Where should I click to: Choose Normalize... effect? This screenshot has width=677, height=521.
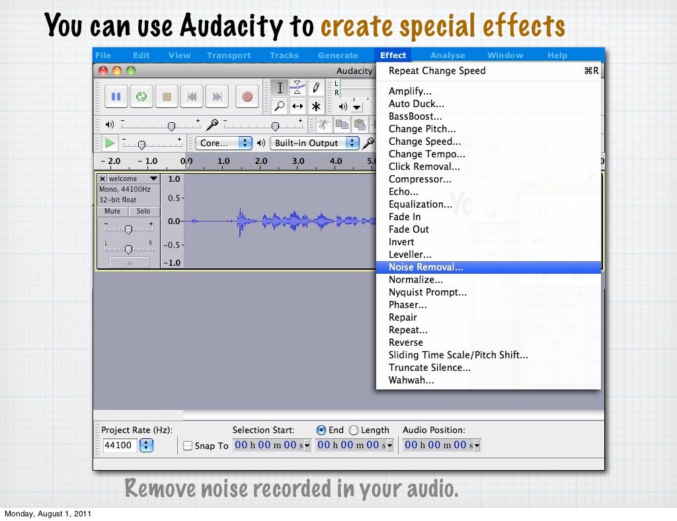point(489,280)
